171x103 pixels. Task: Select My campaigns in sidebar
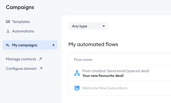[30, 45]
